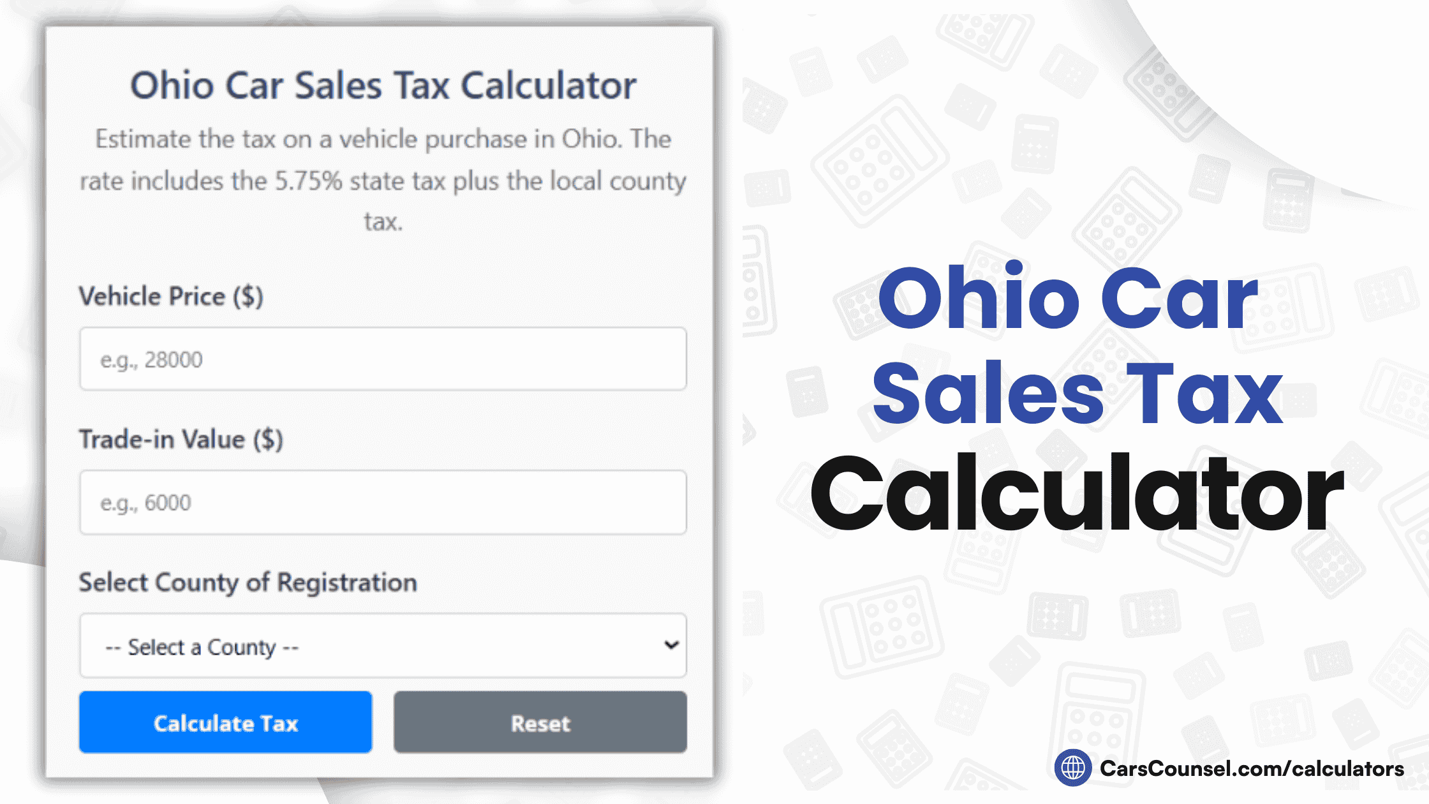
Task: Click the 5.75% tax description text
Action: [x=383, y=181]
